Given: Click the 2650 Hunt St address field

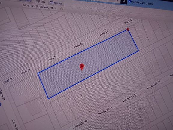Looking at the screenshot, I should click(x=38, y=7).
